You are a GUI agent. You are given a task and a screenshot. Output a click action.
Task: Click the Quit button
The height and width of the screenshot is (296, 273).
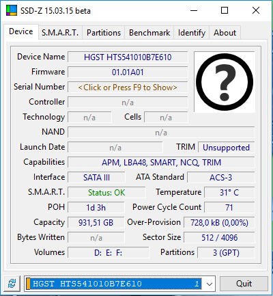tap(244, 284)
